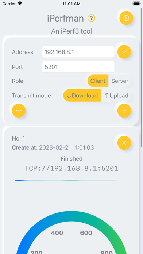The height and width of the screenshot is (254, 143).
Task: Tap the question mark help icon
Action: tap(91, 18)
